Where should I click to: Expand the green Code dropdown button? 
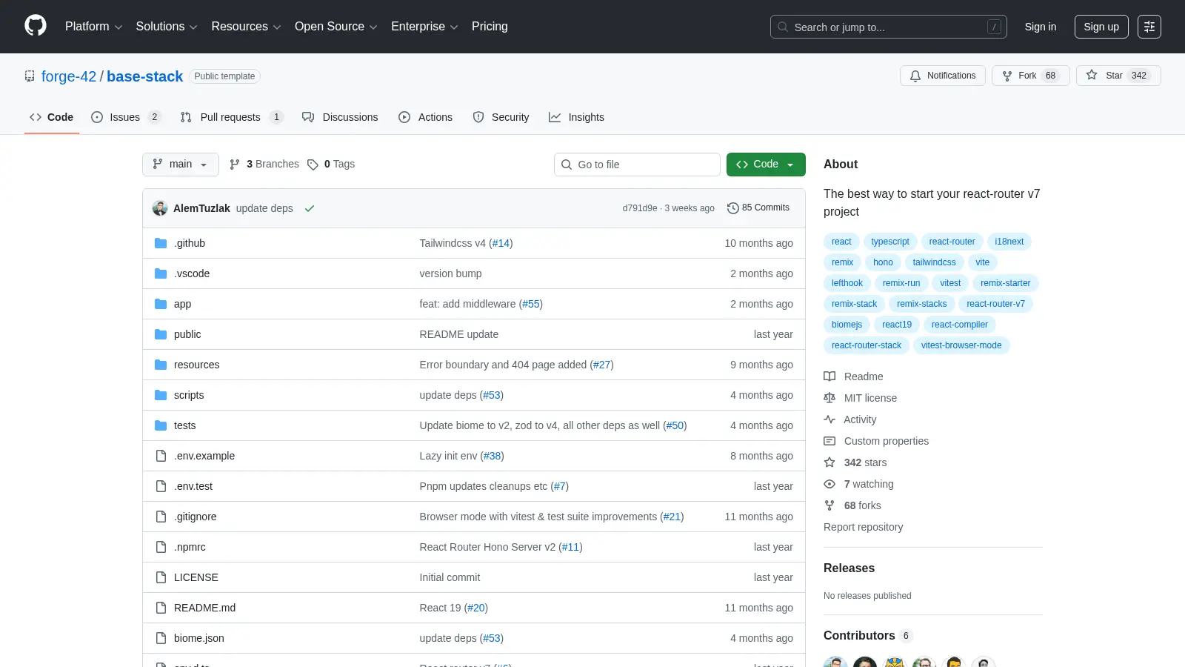(766, 165)
